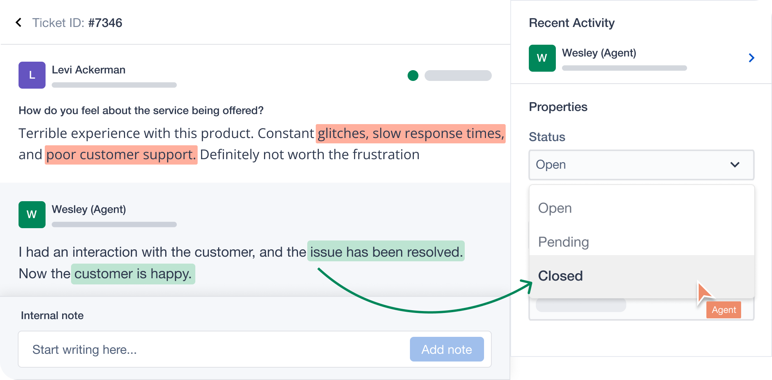The image size is (772, 380).
Task: Open Recent Activity details with blue chevron
Action: point(752,58)
